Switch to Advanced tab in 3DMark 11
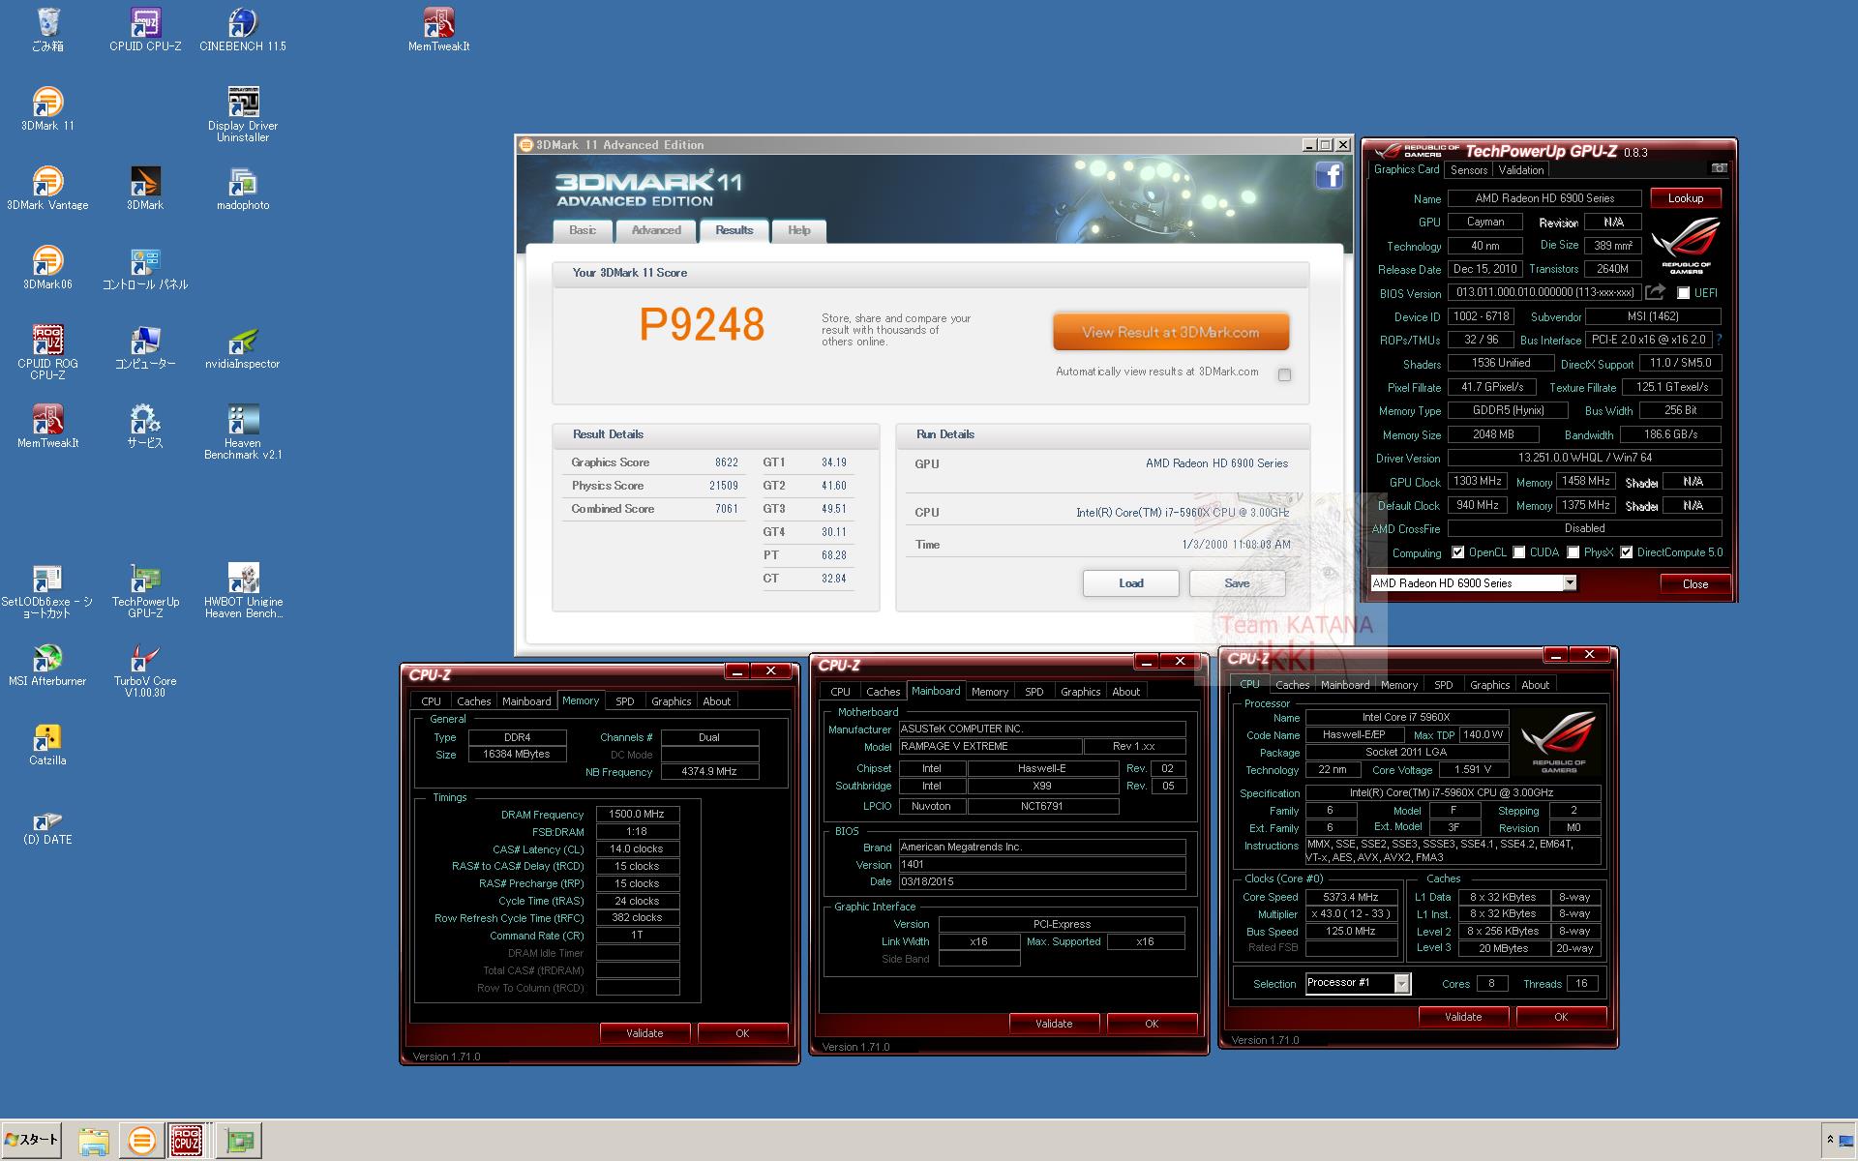Image resolution: width=1858 pixels, height=1161 pixels. tap(656, 230)
